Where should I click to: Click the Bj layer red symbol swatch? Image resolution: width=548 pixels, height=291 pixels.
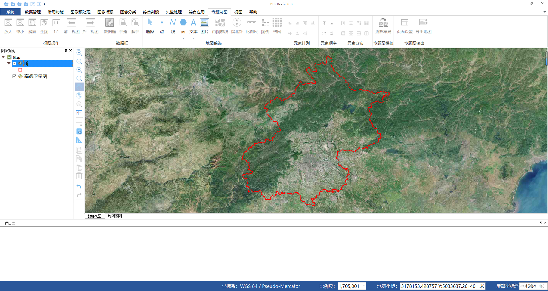point(20,70)
